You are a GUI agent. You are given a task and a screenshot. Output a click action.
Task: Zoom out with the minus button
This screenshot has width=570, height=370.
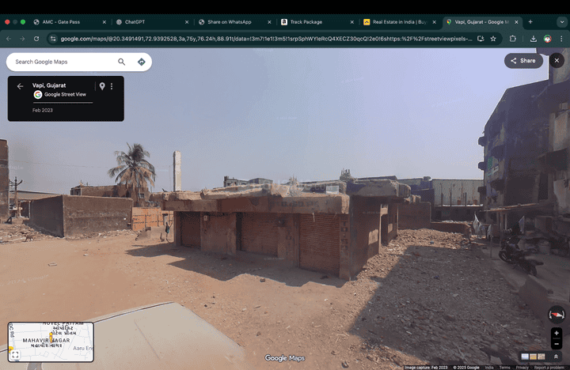point(557,343)
